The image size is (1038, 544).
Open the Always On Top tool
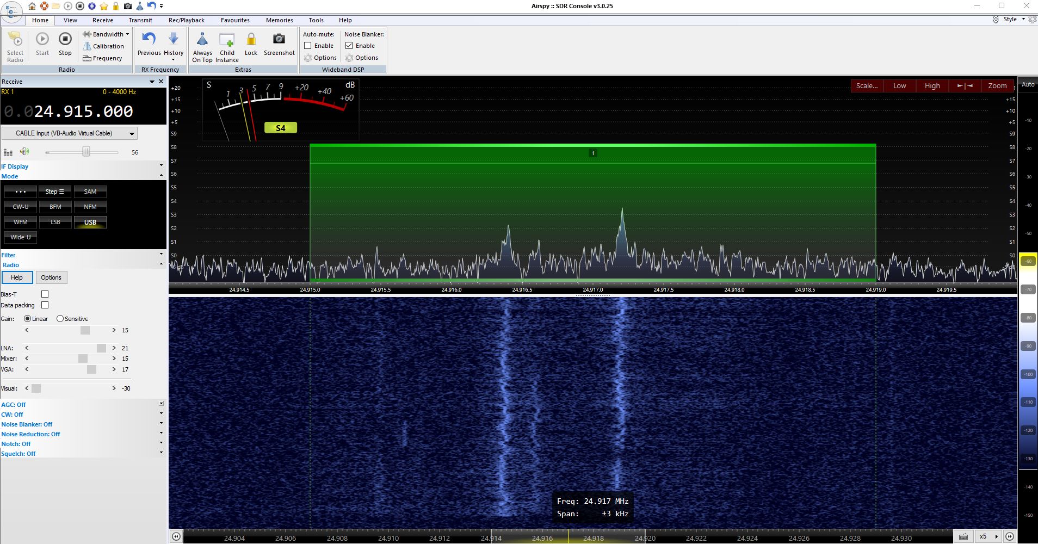pyautogui.click(x=202, y=41)
